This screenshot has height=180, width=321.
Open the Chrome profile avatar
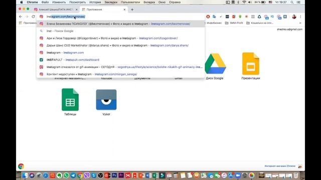(x=294, y=16)
